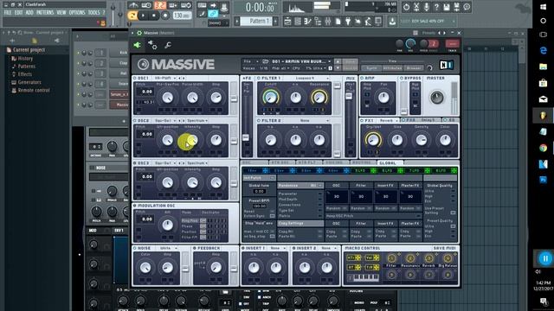This screenshot has width=554, height=311.
Task: Click the wrench icon in Massive wrapper
Action: (x=168, y=45)
